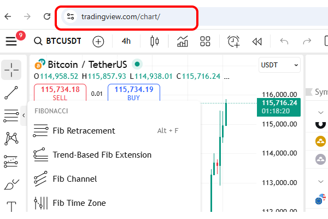328x219 pixels.
Task: Open the Indicators chart icon
Action: click(x=183, y=41)
